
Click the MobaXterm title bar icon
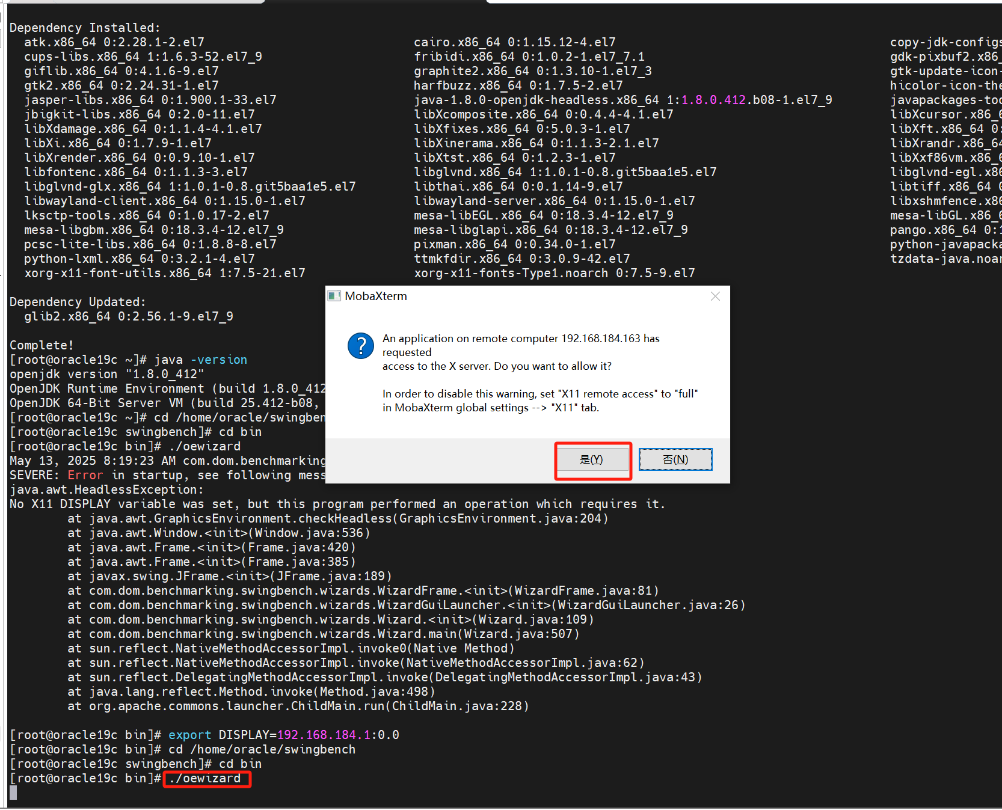point(334,296)
